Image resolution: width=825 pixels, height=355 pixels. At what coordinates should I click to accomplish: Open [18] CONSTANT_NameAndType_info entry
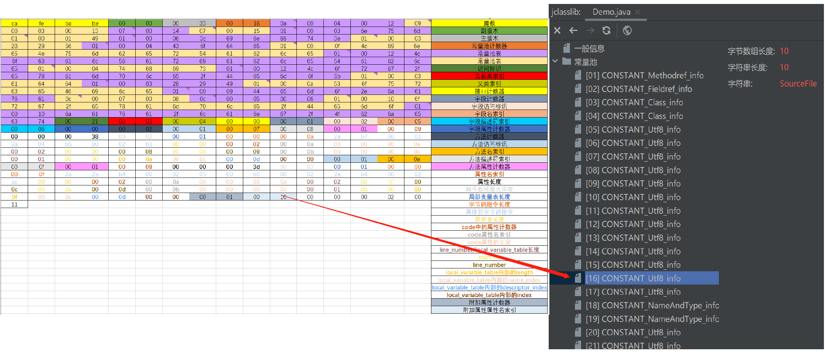click(x=652, y=305)
